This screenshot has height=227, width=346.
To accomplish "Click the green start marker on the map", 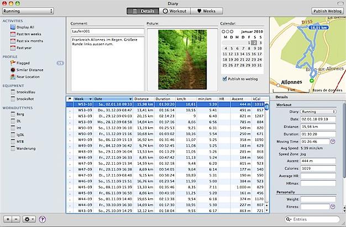I will [x=312, y=81].
